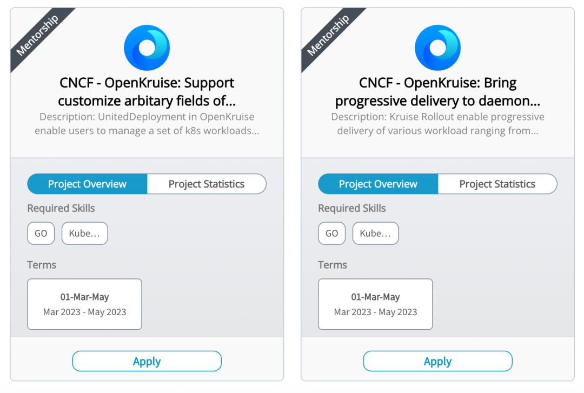Open Project Statistics tab on left card

[207, 184]
